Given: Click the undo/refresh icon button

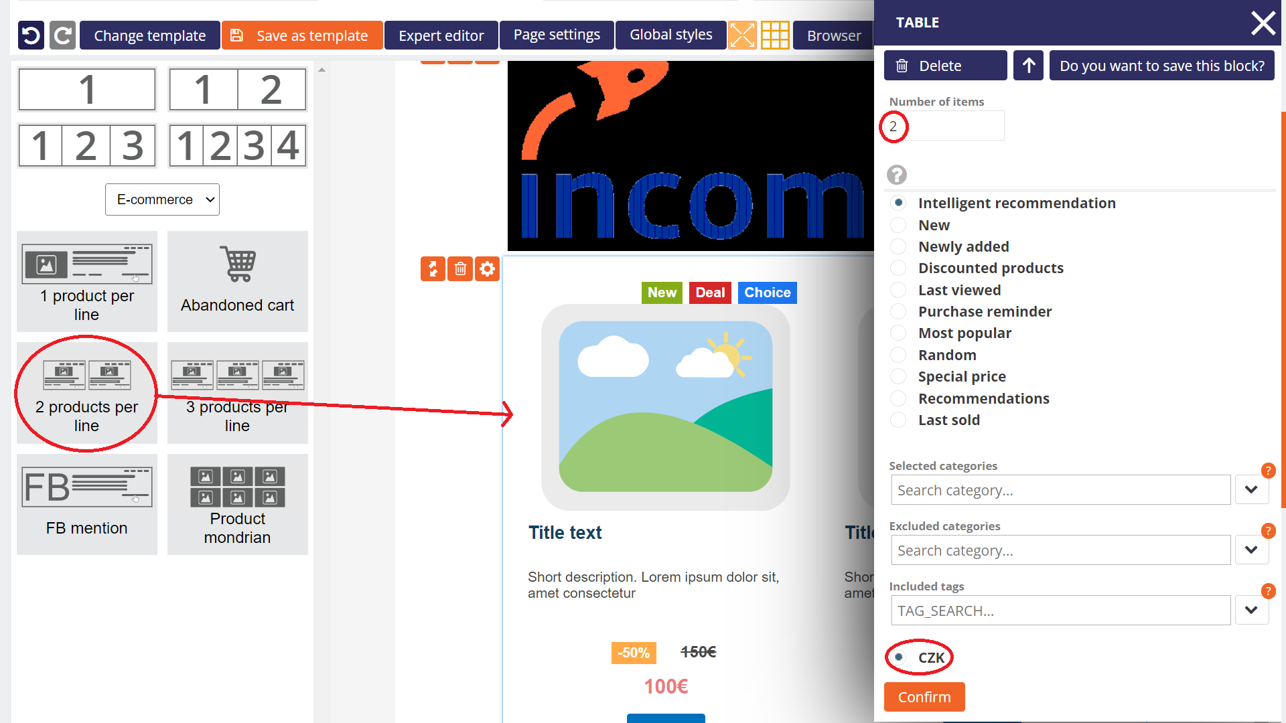Looking at the screenshot, I should [31, 35].
